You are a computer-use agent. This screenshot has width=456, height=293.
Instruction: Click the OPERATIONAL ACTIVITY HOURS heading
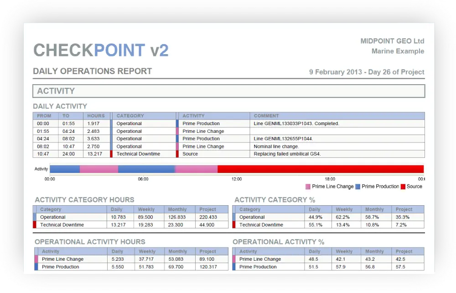(90, 242)
